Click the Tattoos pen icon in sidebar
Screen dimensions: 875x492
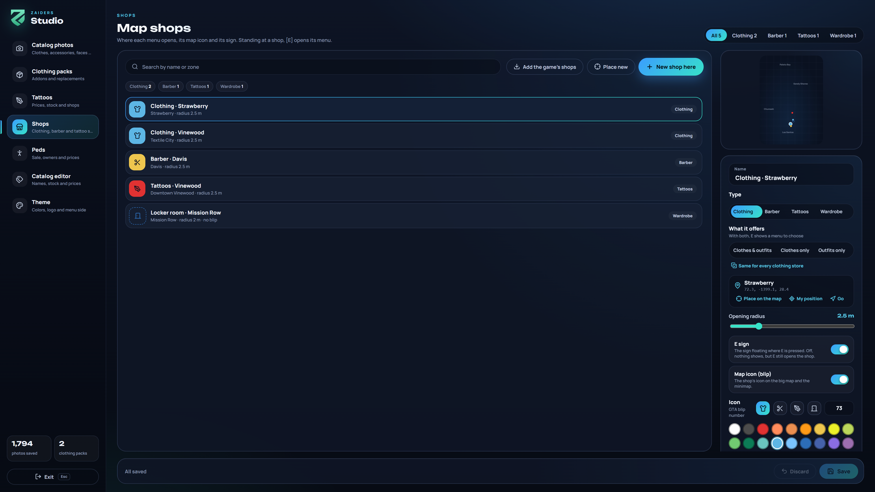pos(19,101)
